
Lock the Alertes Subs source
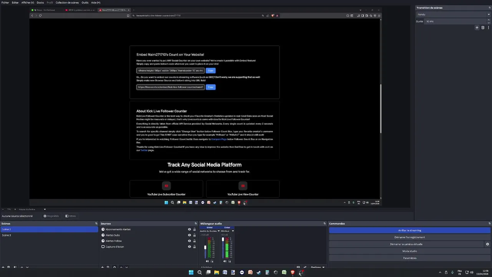(194, 235)
